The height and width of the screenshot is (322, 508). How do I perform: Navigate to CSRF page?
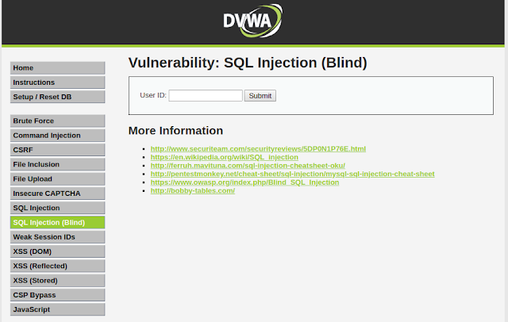[x=57, y=150]
